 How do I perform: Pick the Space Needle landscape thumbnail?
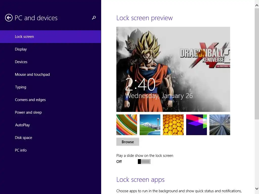pyautogui.click(x=150, y=125)
